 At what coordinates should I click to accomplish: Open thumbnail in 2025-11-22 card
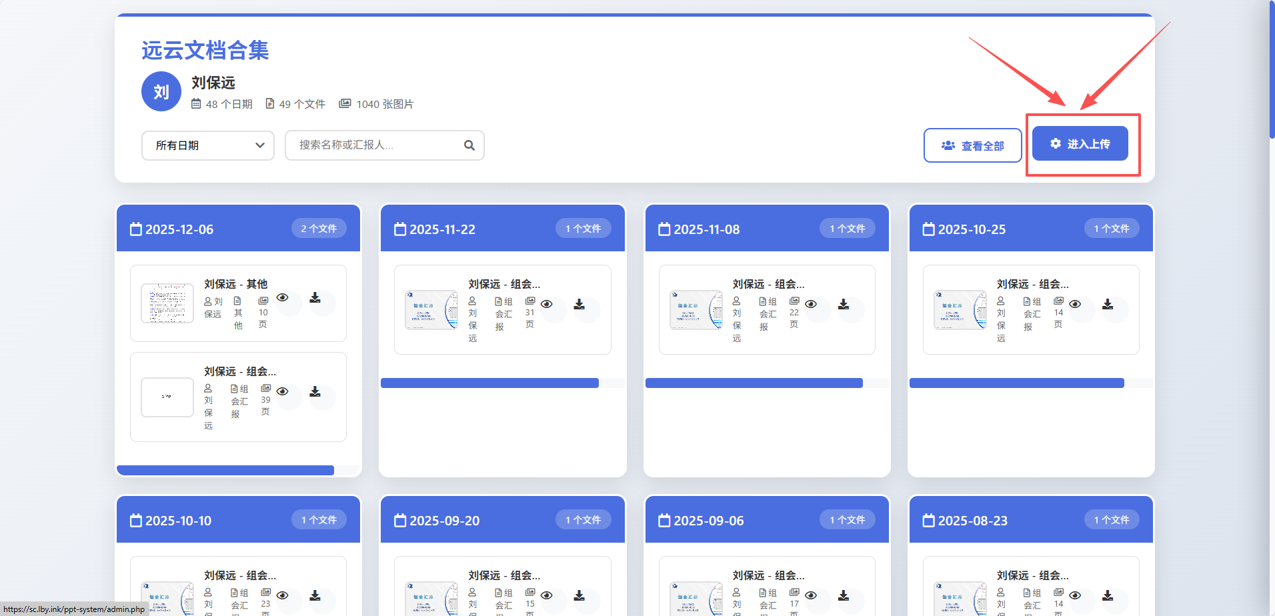[431, 310]
